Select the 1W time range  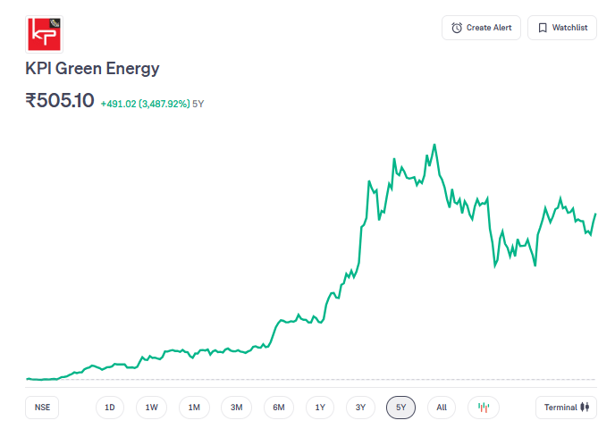[x=152, y=408]
